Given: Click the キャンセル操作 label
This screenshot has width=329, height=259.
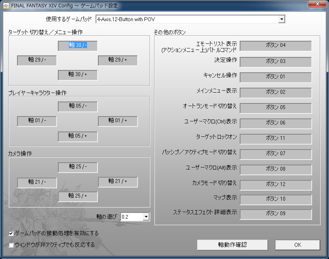Looking at the screenshot, I should click(x=220, y=75).
